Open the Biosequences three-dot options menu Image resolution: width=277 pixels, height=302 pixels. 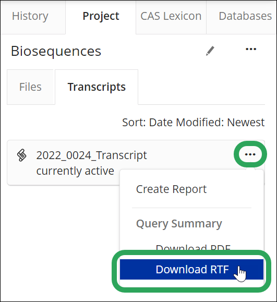point(251,49)
